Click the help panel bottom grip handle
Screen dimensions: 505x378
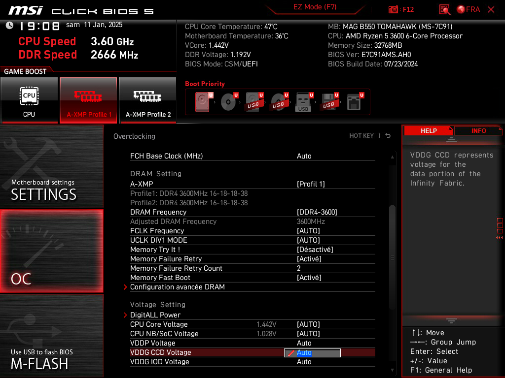[x=452, y=321]
